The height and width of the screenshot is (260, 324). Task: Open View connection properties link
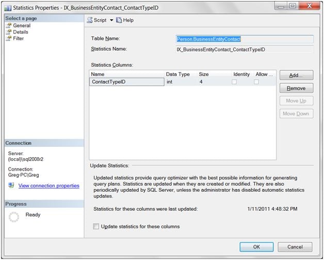[49, 186]
